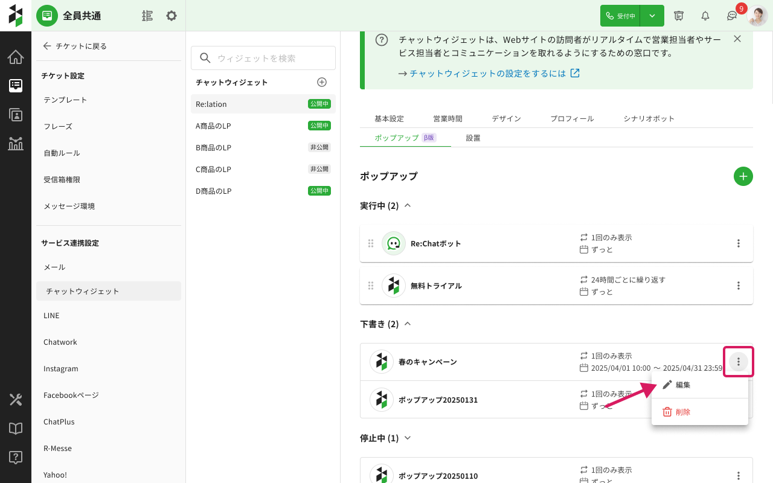
Task: Select 削除 from the context menu
Action: pyautogui.click(x=682, y=412)
